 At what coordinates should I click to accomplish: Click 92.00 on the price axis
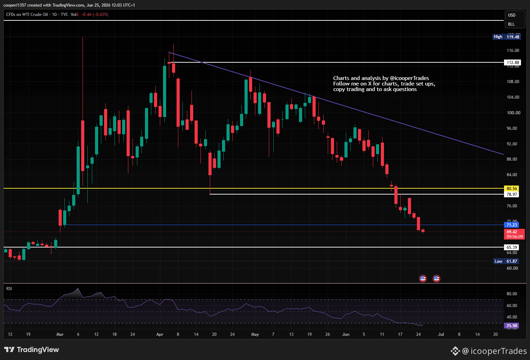pyautogui.click(x=512, y=144)
